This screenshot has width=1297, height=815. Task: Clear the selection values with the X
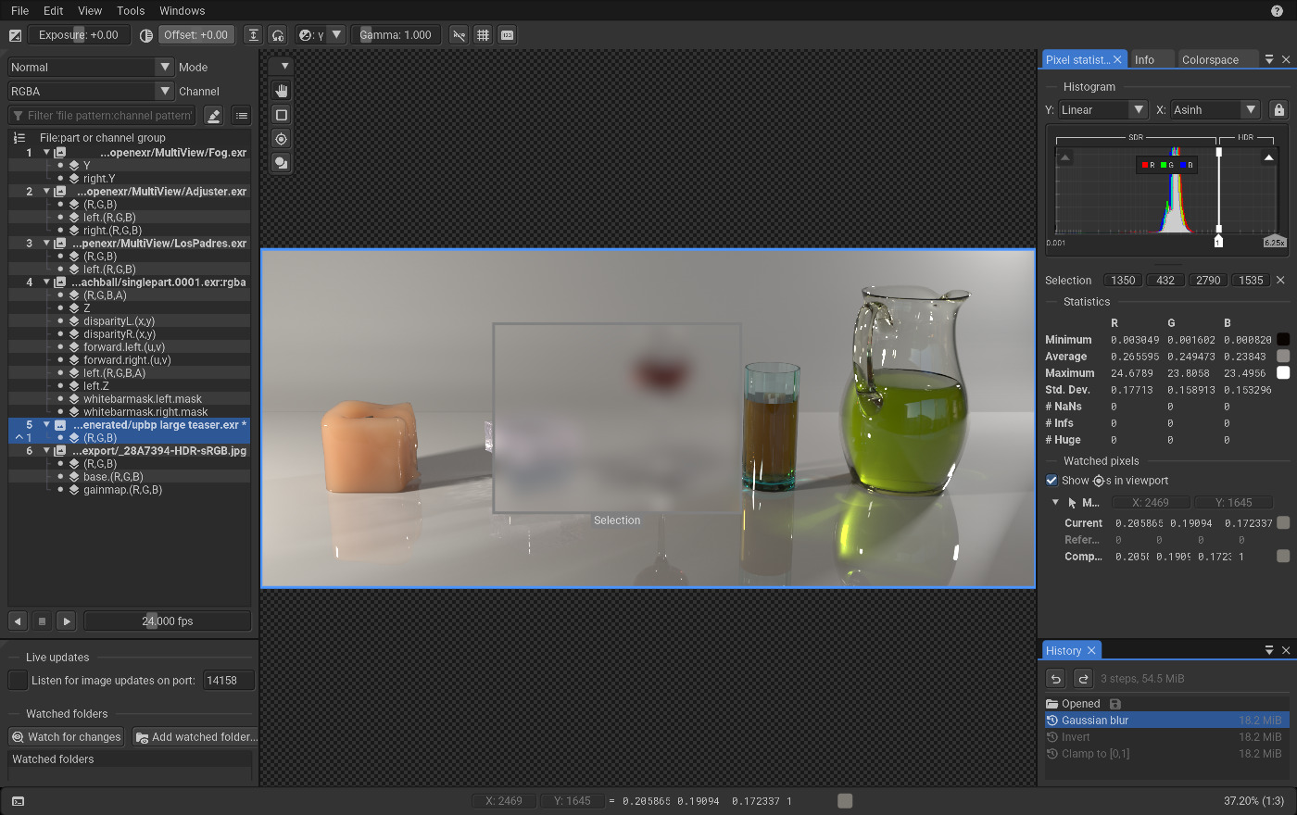click(x=1280, y=281)
